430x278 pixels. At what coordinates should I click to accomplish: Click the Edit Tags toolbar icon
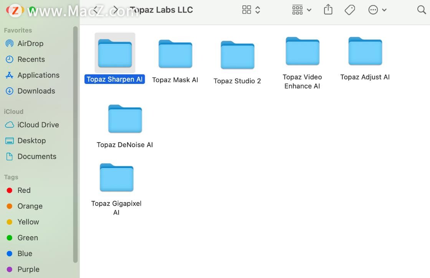coord(350,10)
